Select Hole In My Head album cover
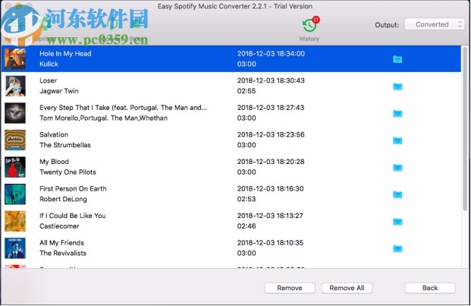This screenshot has width=471, height=306. (x=15, y=59)
